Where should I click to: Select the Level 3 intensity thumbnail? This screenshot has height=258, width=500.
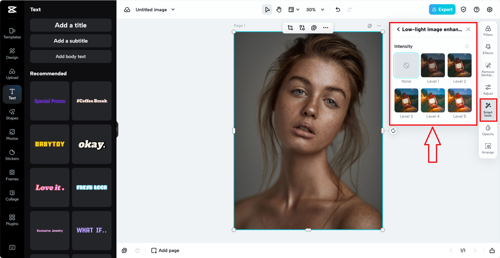pos(406,100)
